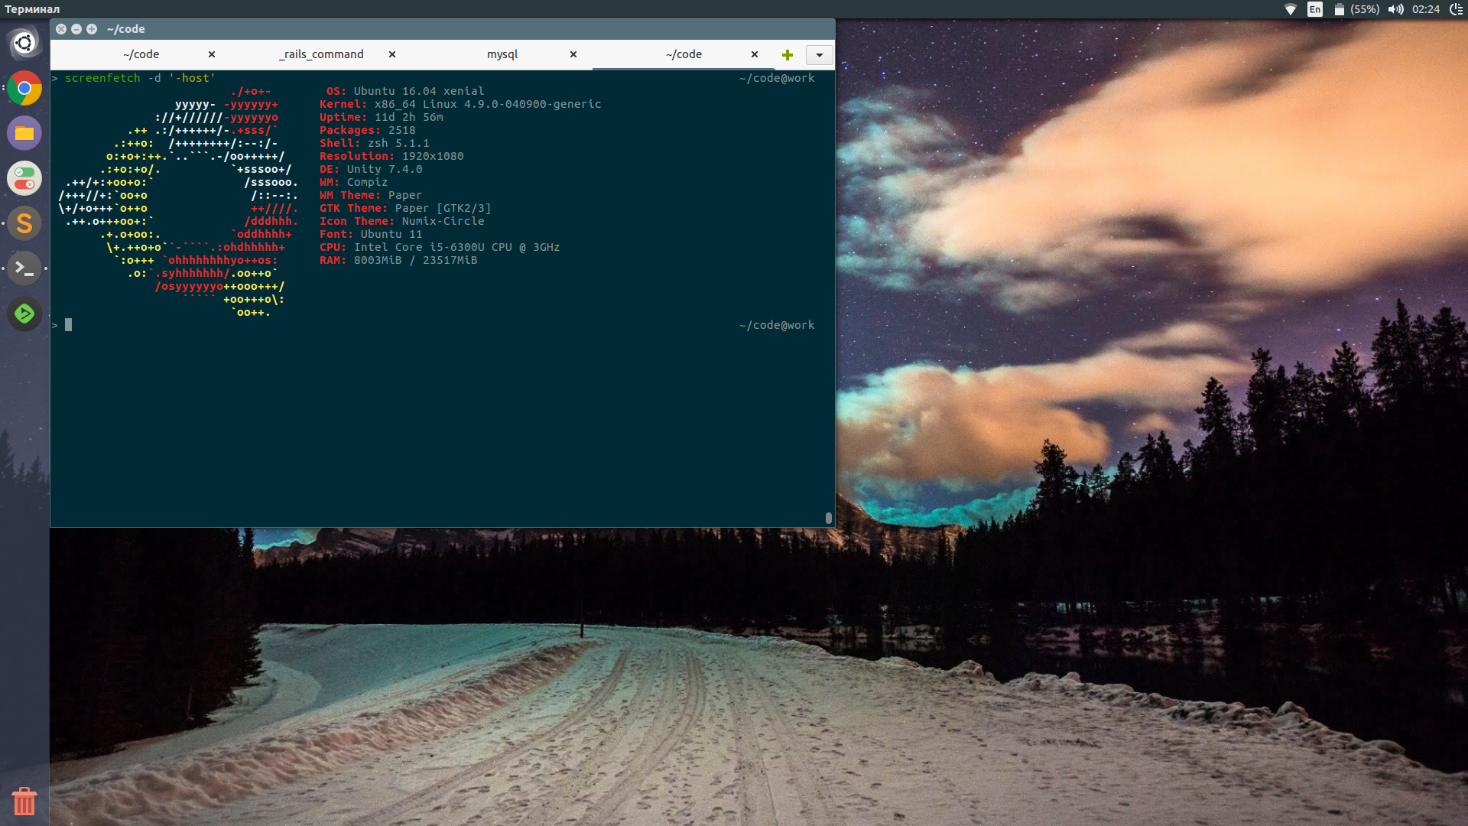The image size is (1468, 826).
Task: Click the Terminal dock icon
Action: (x=24, y=268)
